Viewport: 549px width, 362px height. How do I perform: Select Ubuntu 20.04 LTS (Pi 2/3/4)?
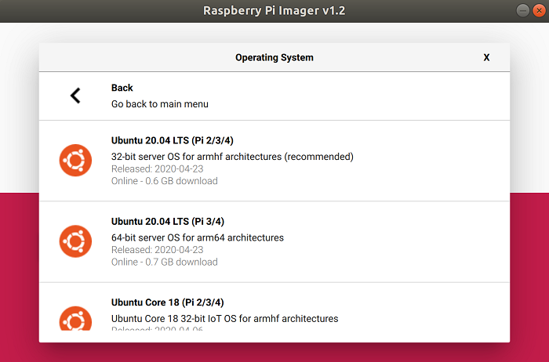(274, 161)
